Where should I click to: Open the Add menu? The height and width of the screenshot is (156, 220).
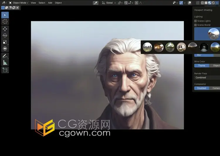[50, 3]
